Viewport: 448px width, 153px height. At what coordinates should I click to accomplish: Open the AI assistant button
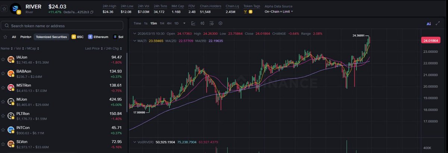[429, 24]
